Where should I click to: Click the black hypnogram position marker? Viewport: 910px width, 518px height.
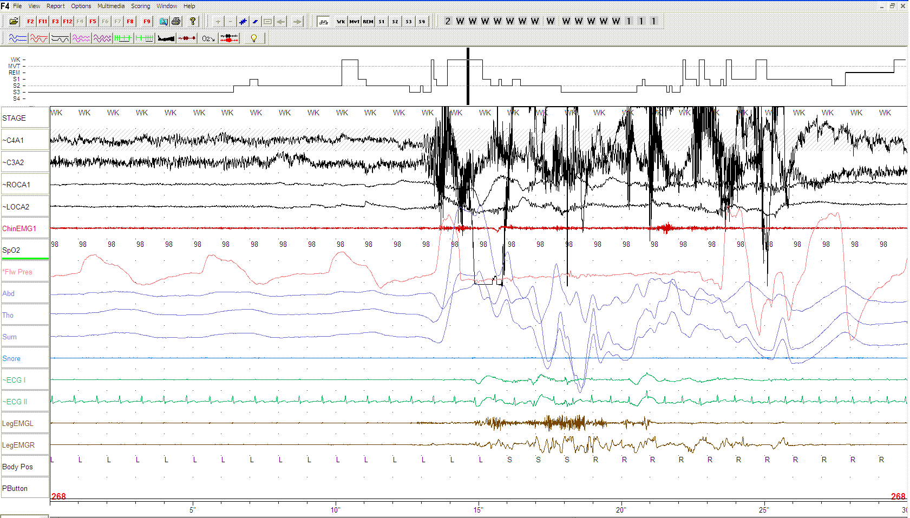pyautogui.click(x=468, y=76)
